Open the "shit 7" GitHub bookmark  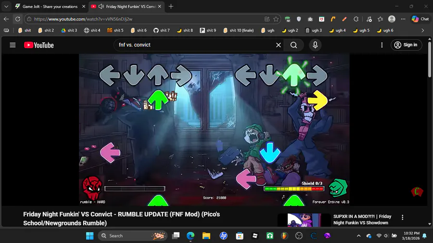click(x=162, y=30)
